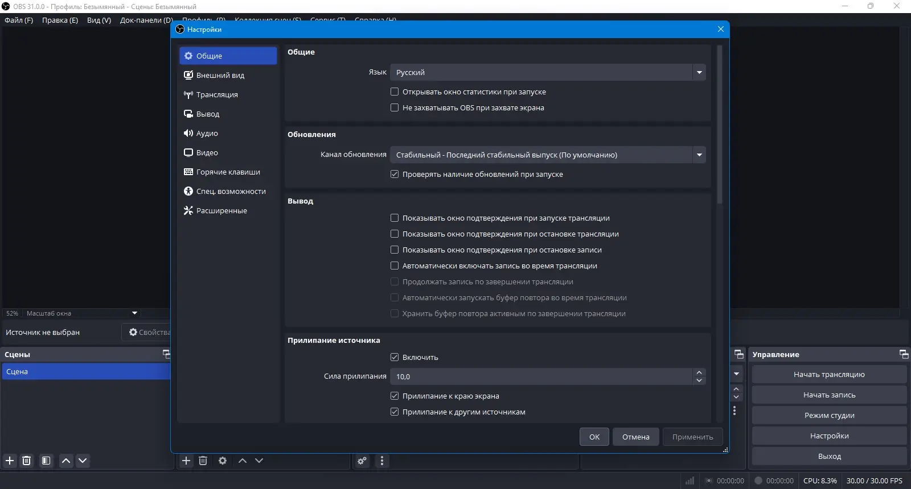Click the Отмена button
Image resolution: width=911 pixels, height=489 pixels.
coord(635,437)
